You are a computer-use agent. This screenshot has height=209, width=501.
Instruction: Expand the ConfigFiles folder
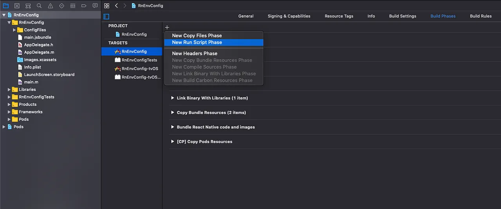click(x=14, y=30)
